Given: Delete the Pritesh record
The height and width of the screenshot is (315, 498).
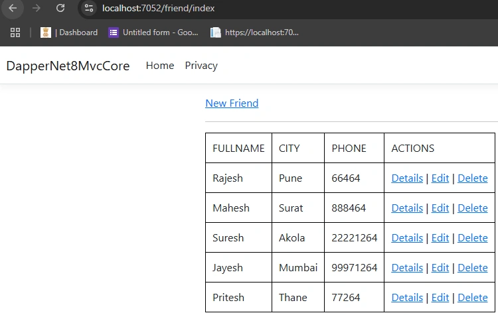Looking at the screenshot, I should coord(472,298).
